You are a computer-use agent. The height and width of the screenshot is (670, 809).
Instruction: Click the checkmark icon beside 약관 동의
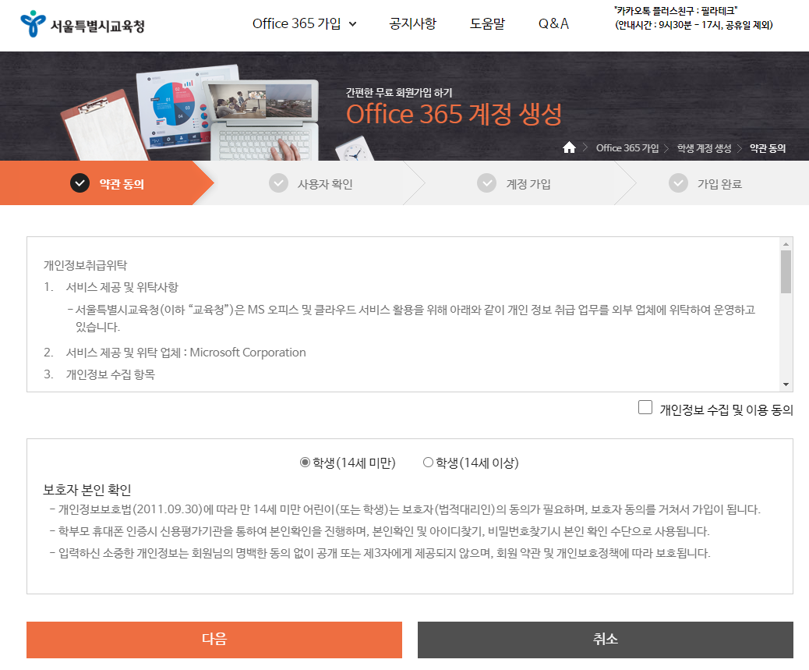click(x=80, y=183)
